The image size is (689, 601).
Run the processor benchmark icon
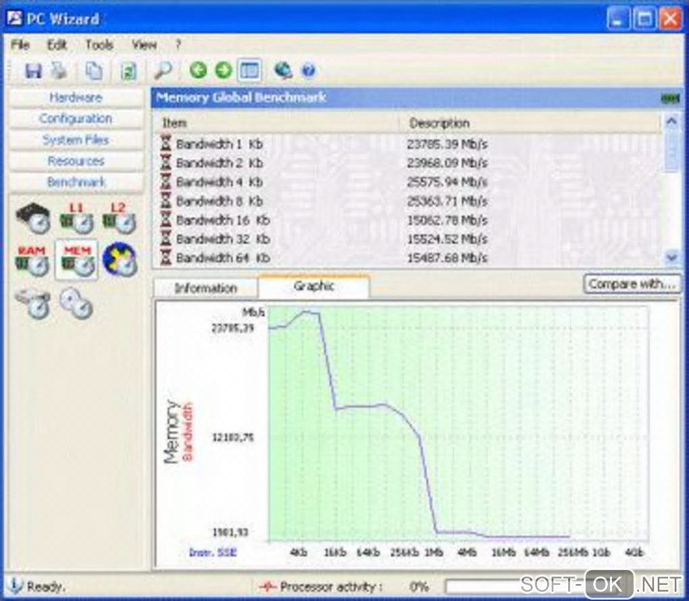(x=34, y=217)
